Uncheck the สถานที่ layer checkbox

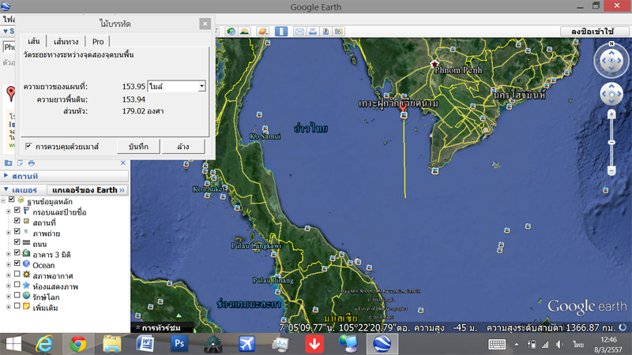17,221
